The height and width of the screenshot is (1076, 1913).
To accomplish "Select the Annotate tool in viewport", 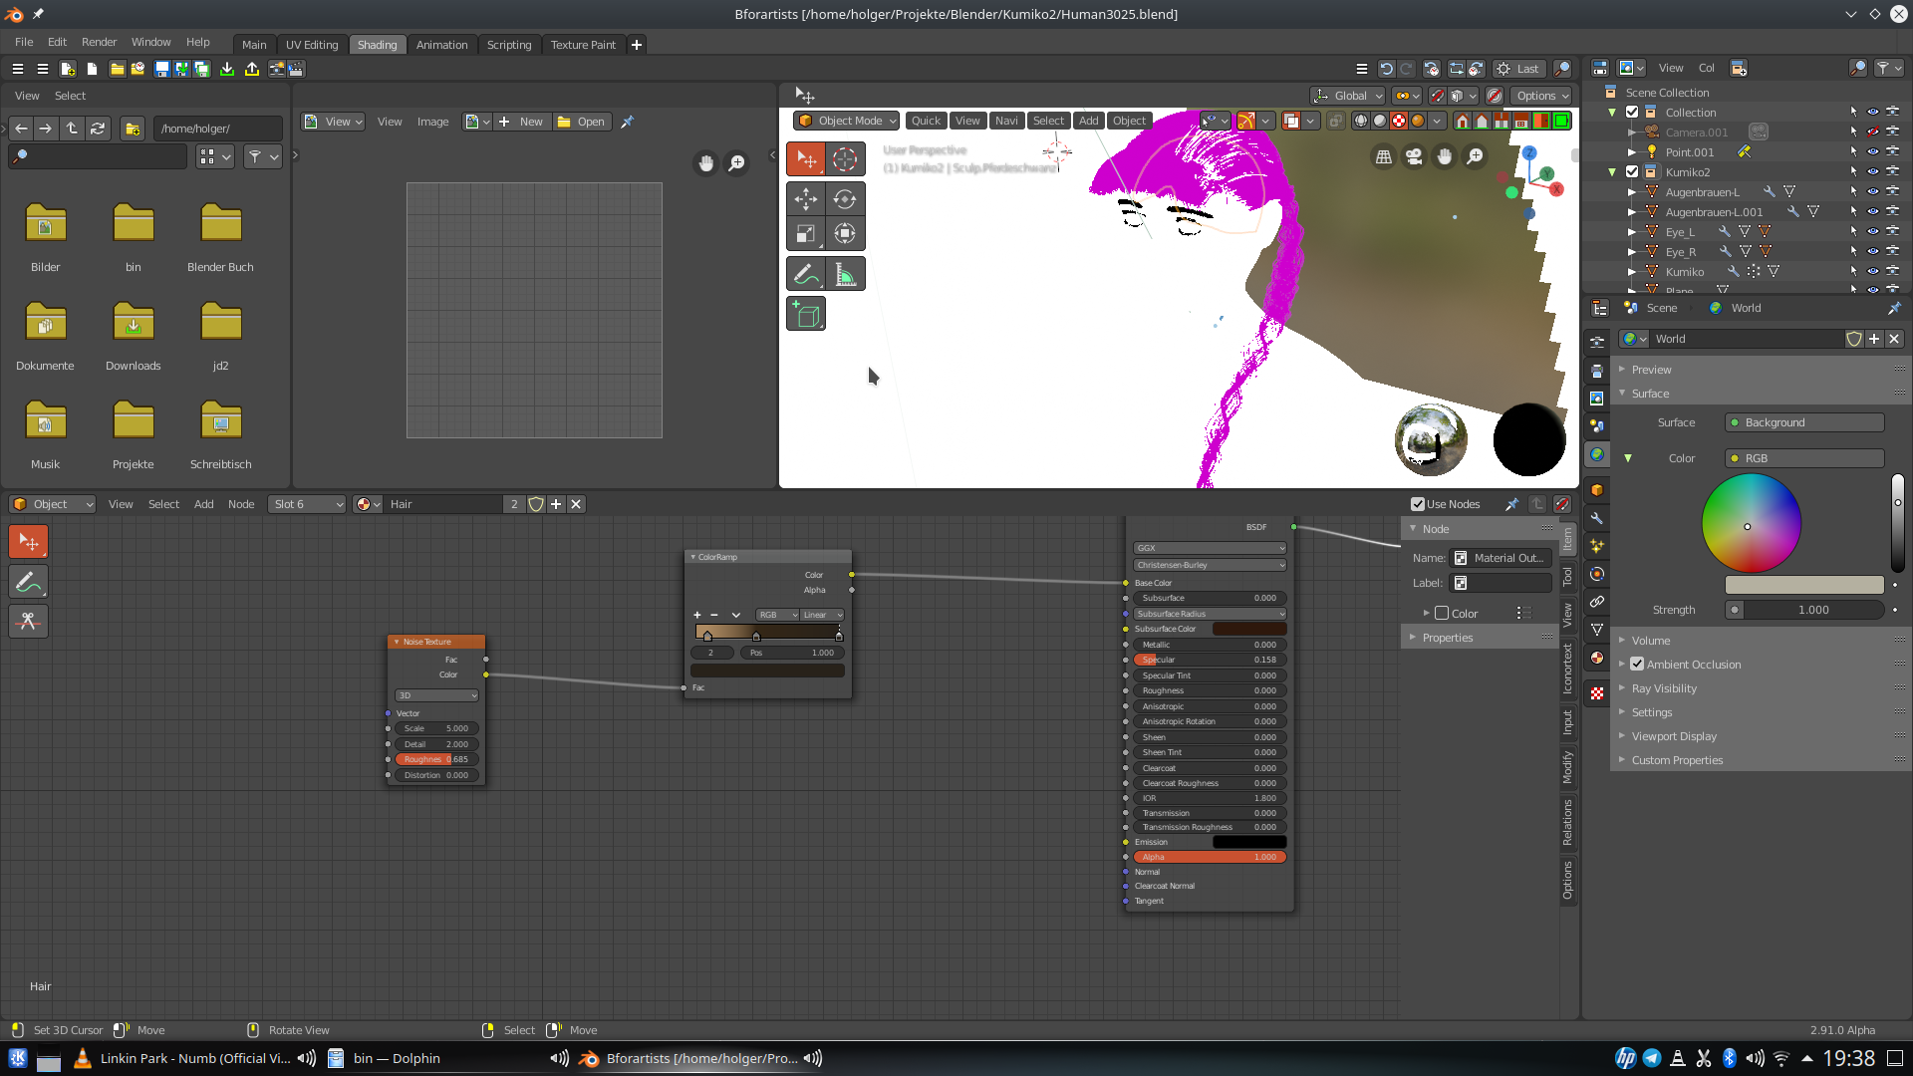I will tap(805, 274).
